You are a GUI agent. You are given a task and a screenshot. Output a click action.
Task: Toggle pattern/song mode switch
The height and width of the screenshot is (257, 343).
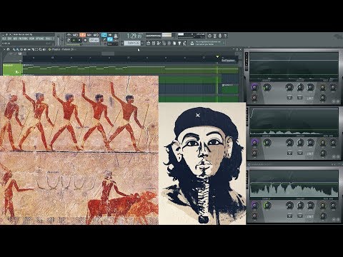click(x=68, y=40)
